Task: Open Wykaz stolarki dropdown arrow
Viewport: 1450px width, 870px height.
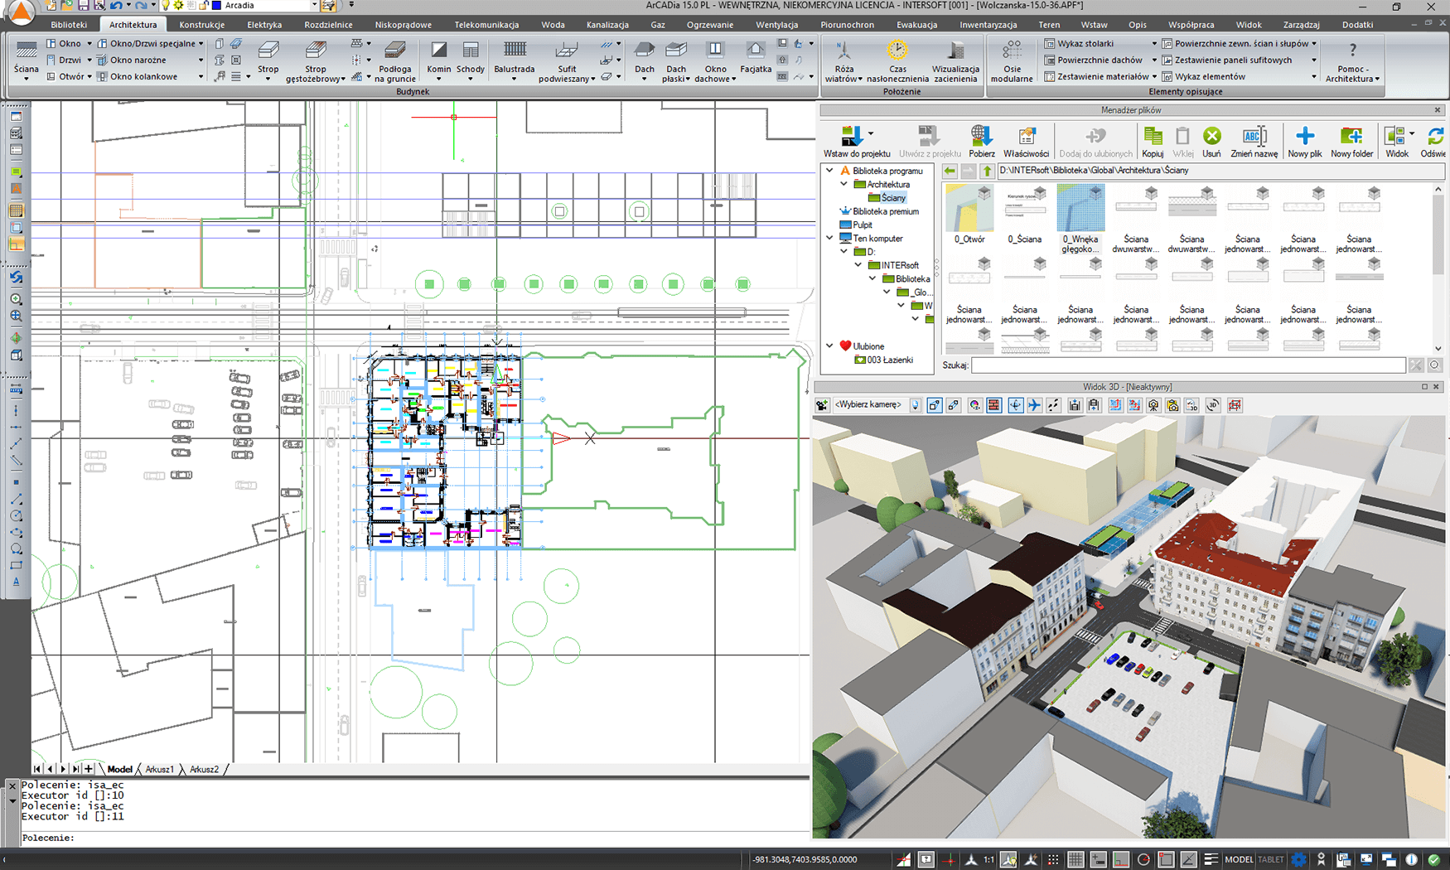Action: pyautogui.click(x=1153, y=44)
